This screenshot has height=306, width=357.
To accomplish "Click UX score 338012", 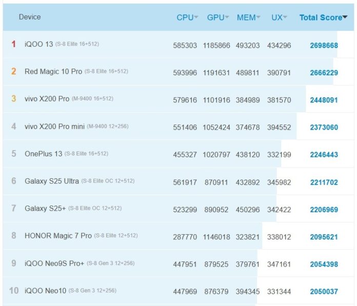I will (279, 237).
